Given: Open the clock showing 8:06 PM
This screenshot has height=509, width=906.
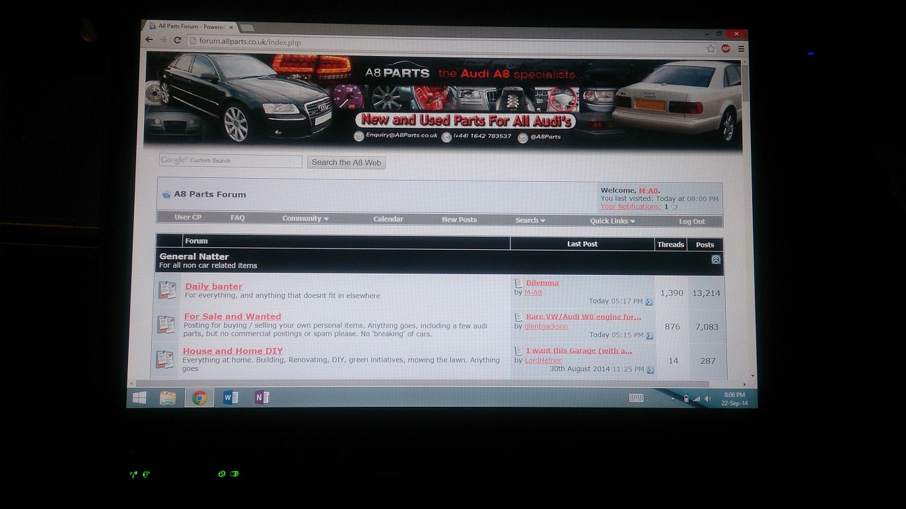Looking at the screenshot, I should (735, 399).
